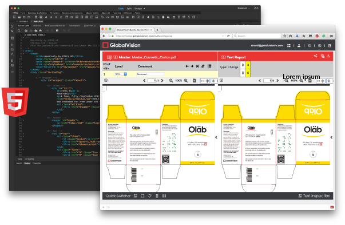345x225 pixels.
Task: Click the Comment field for difference 1
Action: [150, 74]
